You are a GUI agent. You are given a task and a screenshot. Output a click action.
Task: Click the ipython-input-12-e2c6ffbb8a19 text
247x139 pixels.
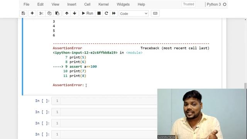click(85, 53)
